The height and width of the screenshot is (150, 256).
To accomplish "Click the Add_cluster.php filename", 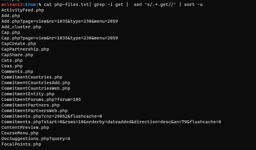I will (x=21, y=27).
